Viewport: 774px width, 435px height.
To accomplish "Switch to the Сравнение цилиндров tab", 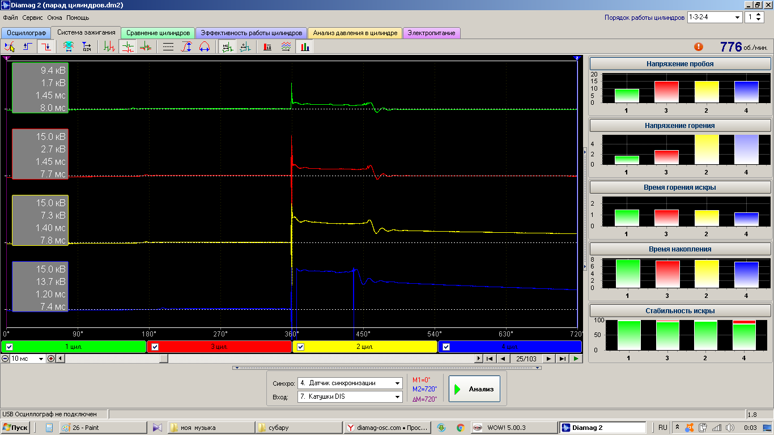I will (158, 33).
